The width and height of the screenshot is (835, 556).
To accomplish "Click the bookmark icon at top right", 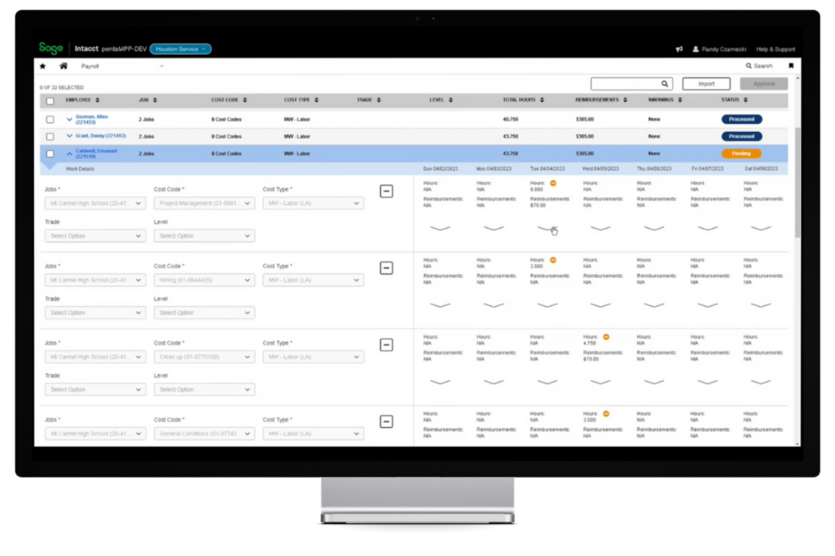I will pos(791,65).
